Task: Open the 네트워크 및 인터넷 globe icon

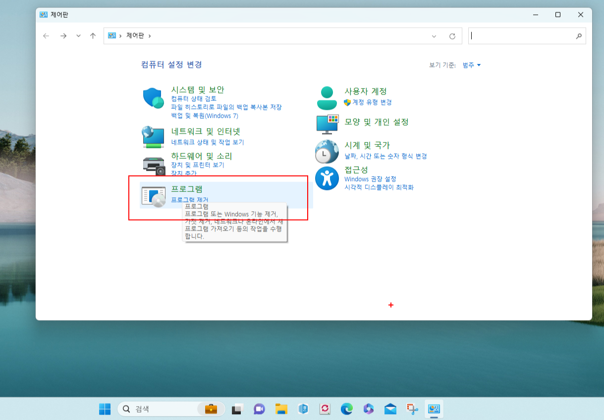Action: tap(153, 137)
